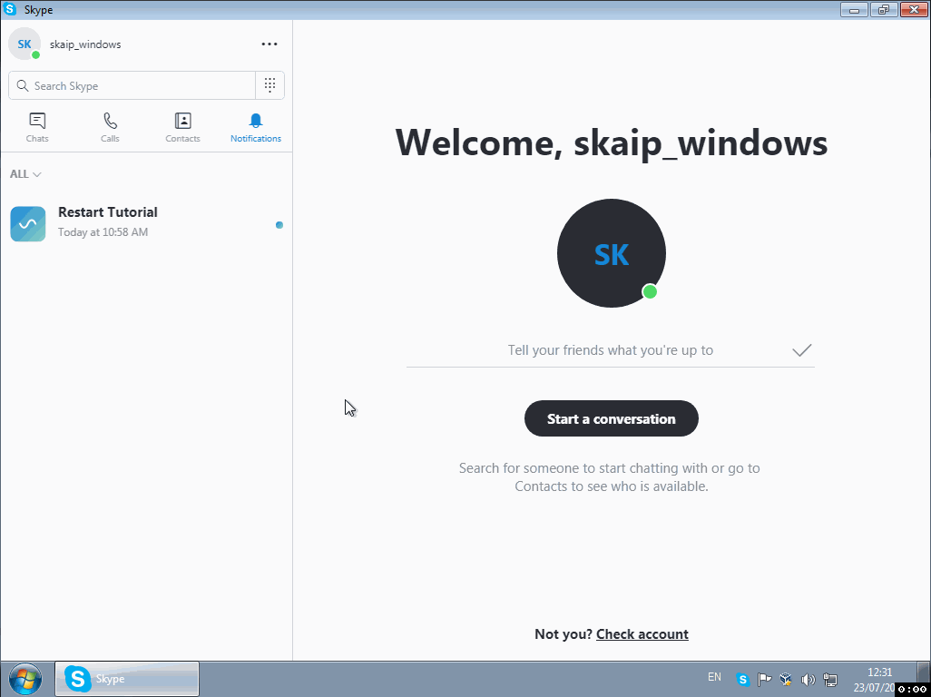Click the green online status dot on the large avatar
The height and width of the screenshot is (697, 931).
[650, 291]
